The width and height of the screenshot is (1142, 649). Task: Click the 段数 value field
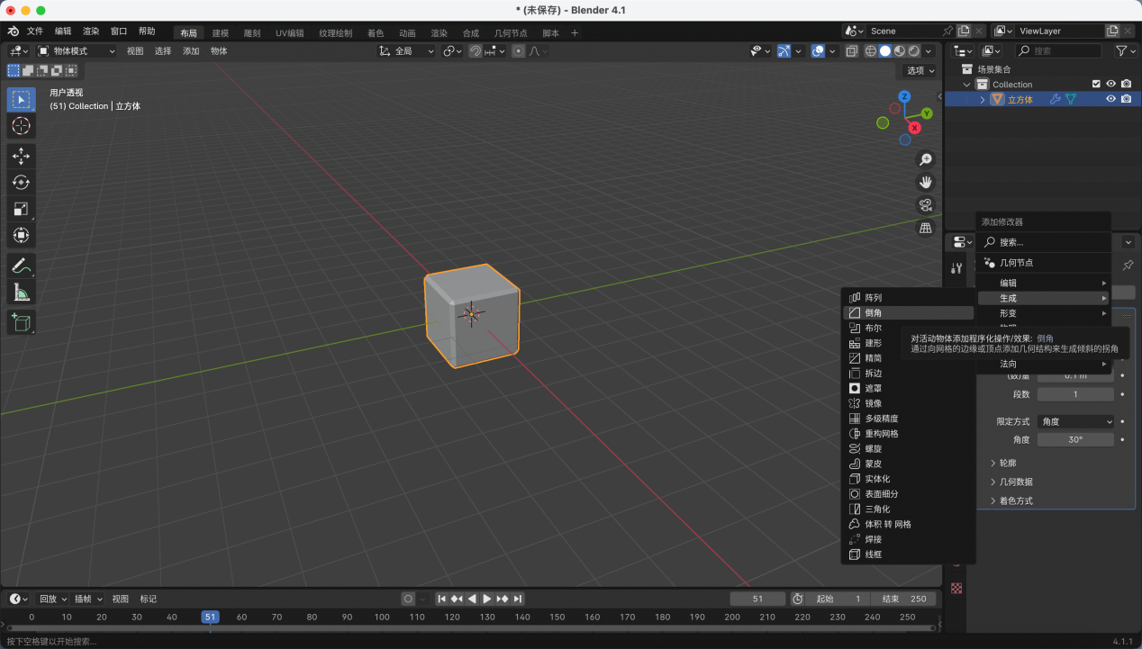[x=1075, y=394]
